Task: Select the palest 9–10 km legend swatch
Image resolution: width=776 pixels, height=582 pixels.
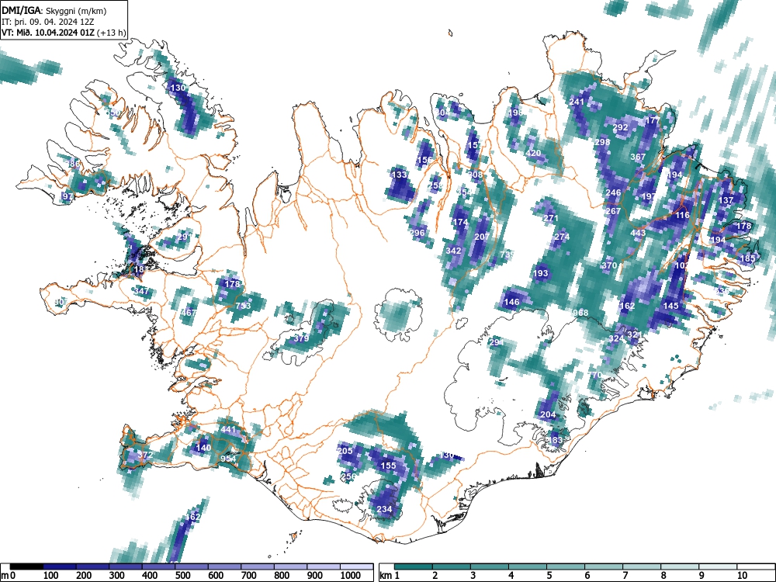Action: click(x=718, y=566)
